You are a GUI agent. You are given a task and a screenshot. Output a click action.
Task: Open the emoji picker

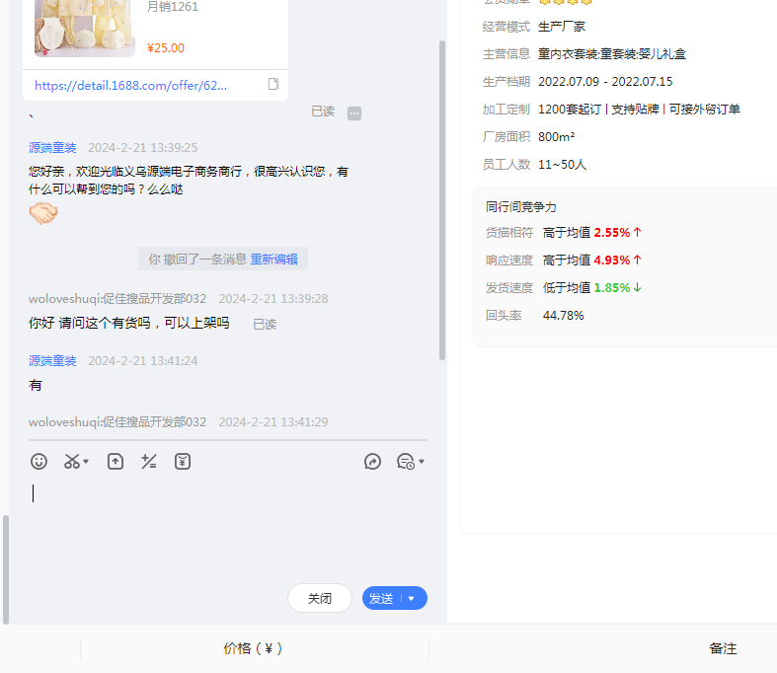[39, 461]
